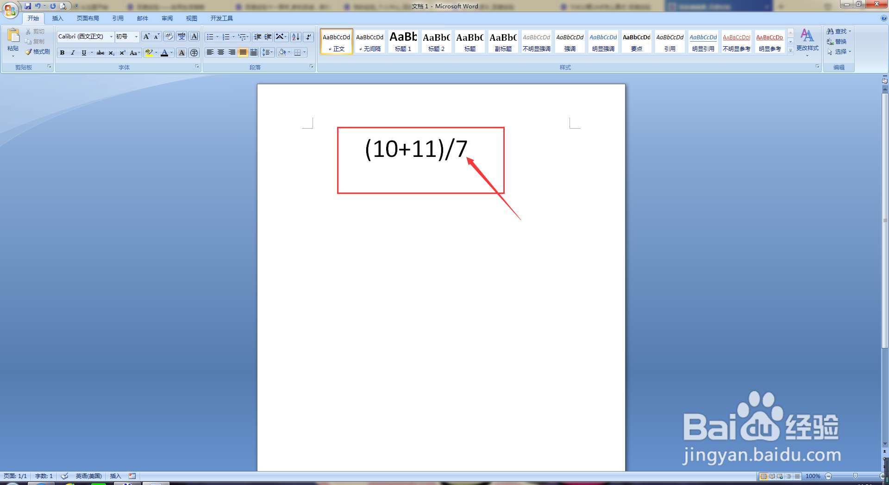Apply the 标题 1 style
889x485 pixels.
point(403,41)
